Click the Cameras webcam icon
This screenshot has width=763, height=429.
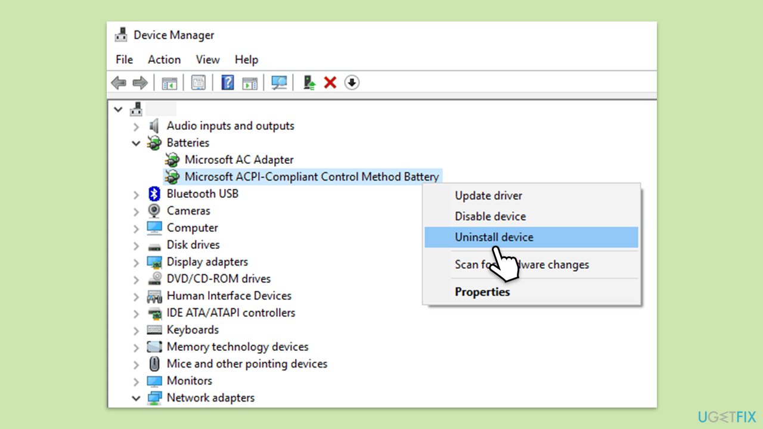click(154, 211)
